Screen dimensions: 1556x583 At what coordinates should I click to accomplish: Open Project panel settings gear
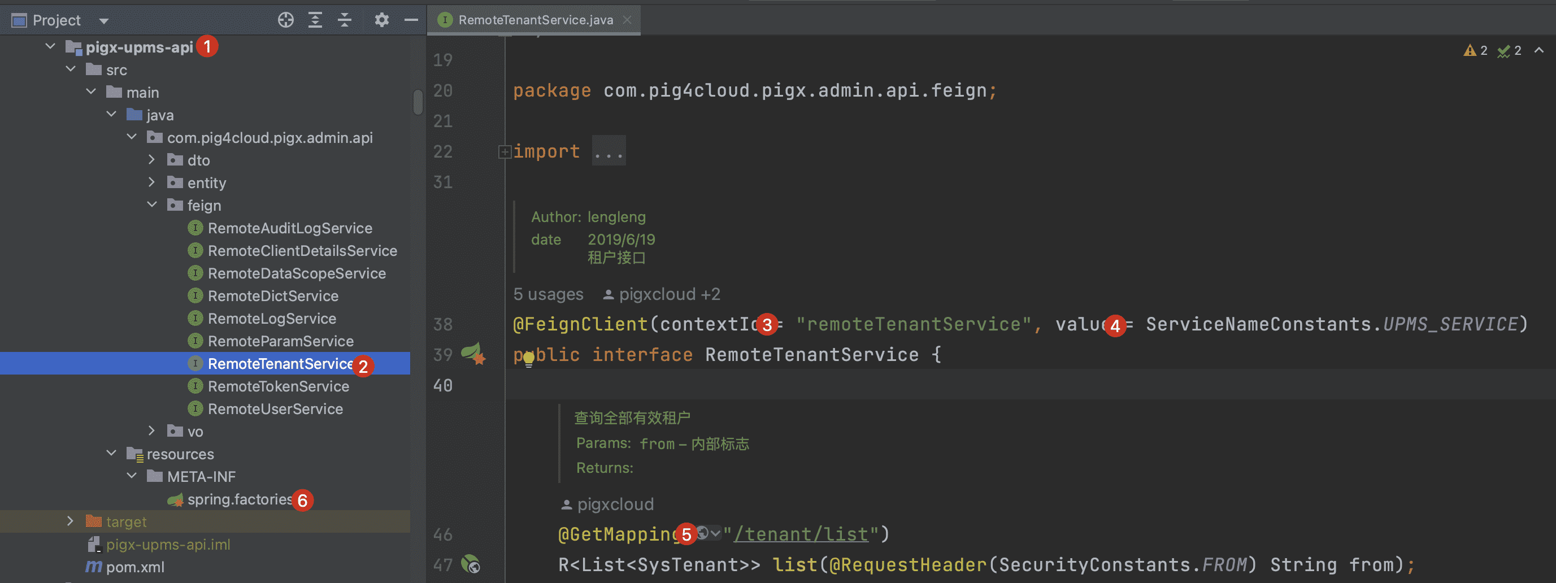point(381,20)
